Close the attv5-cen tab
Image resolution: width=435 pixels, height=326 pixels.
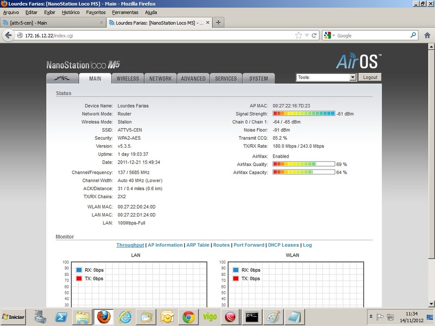click(102, 23)
